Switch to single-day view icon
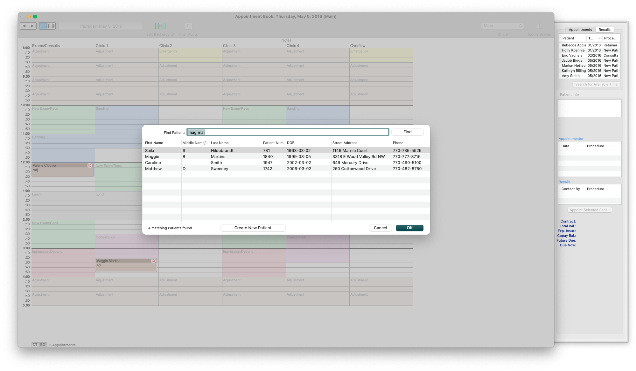 (x=44, y=26)
